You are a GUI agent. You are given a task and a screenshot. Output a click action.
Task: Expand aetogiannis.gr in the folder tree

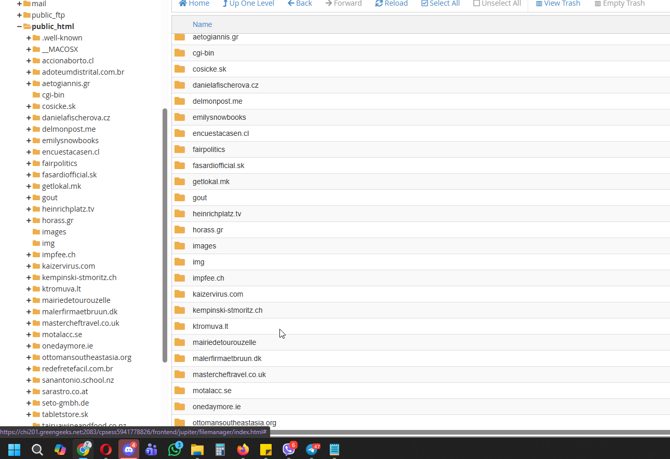29,84
